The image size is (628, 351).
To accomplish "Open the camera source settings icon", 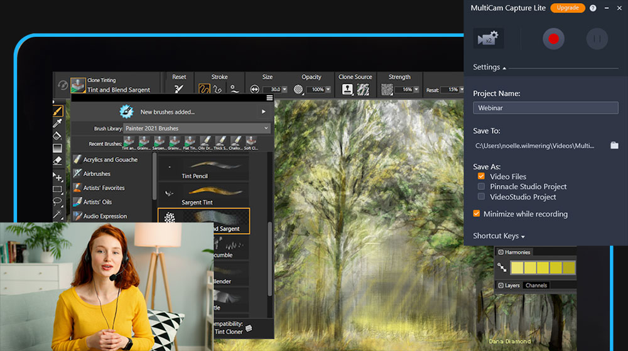I will (487, 39).
